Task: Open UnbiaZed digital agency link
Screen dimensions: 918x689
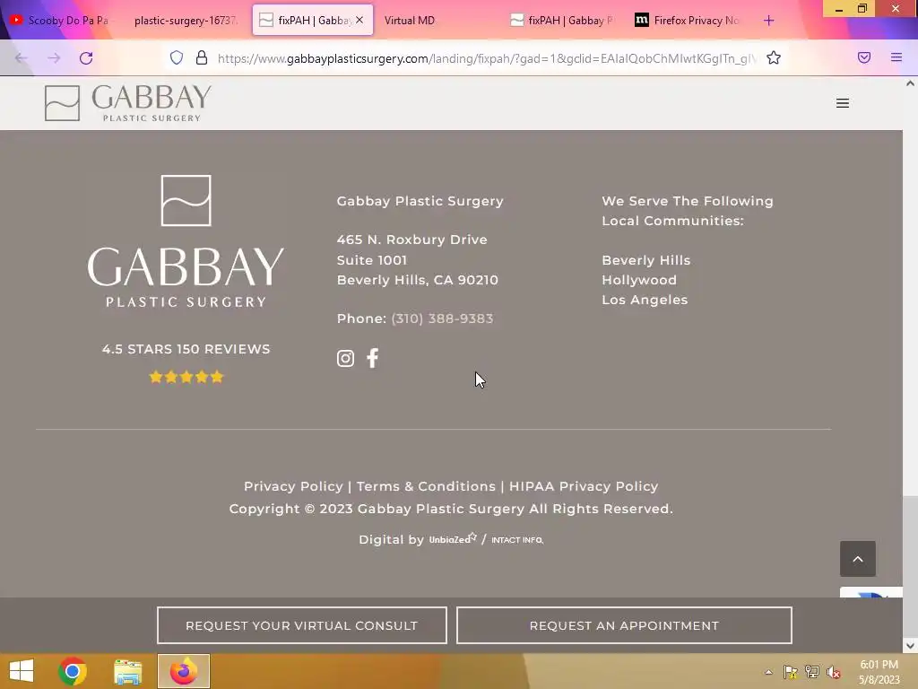Action: click(x=453, y=538)
